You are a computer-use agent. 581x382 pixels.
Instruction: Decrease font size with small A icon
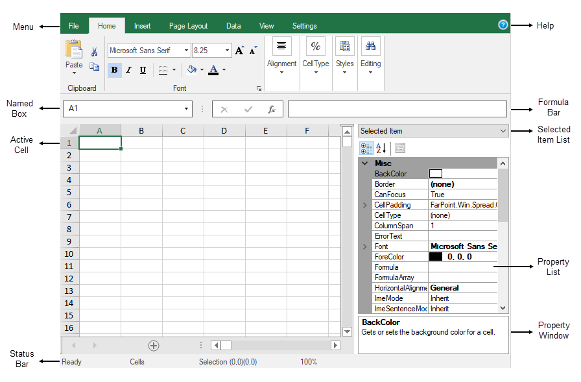click(x=254, y=50)
